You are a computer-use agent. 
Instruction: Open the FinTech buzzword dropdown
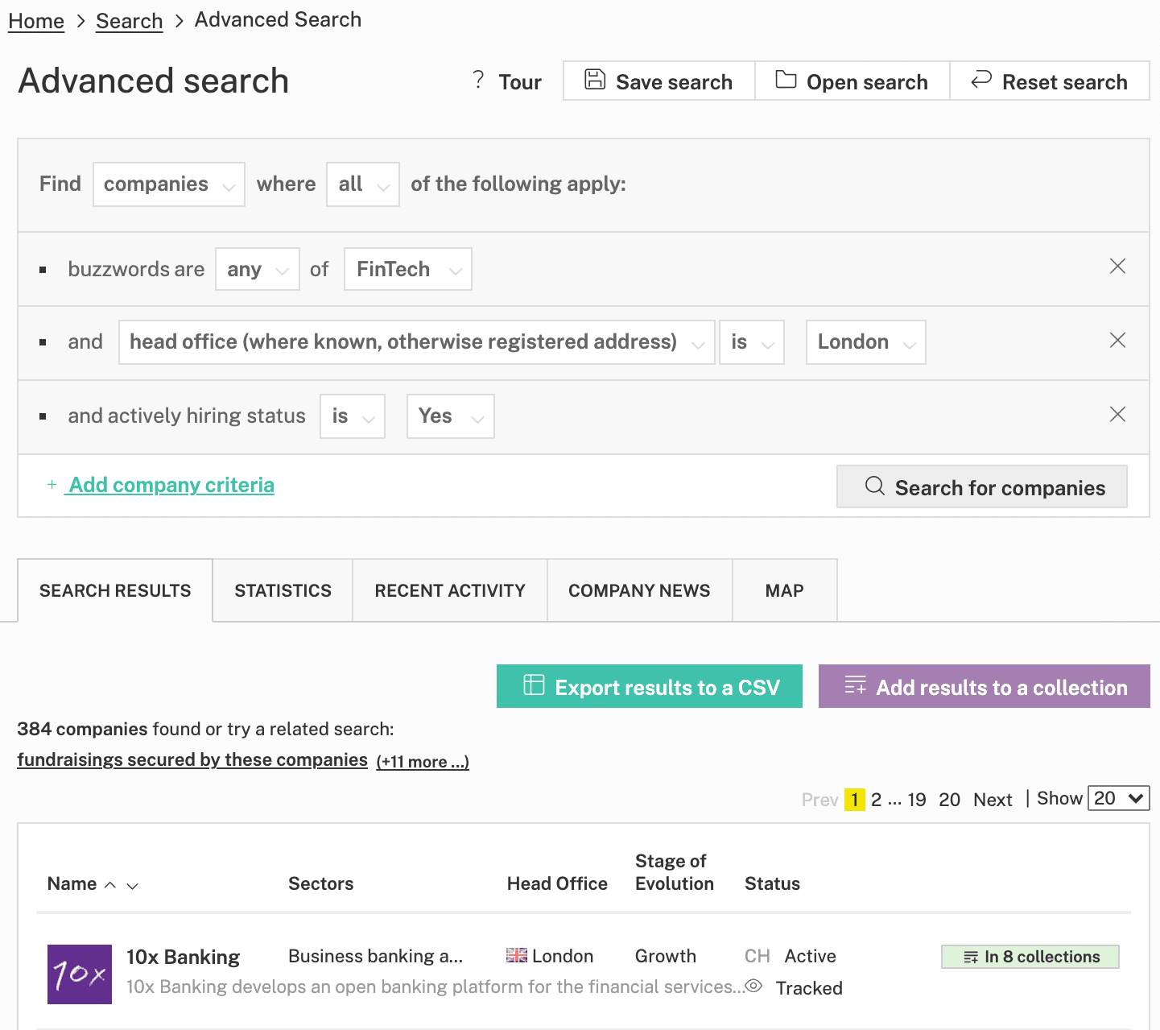(408, 269)
